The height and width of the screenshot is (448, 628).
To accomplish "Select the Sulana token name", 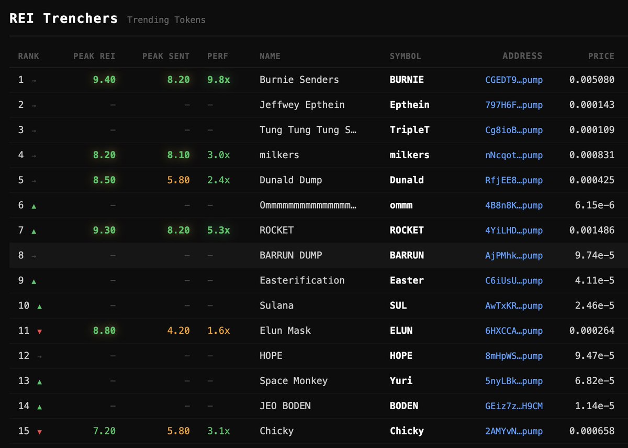I will pyautogui.click(x=276, y=305).
